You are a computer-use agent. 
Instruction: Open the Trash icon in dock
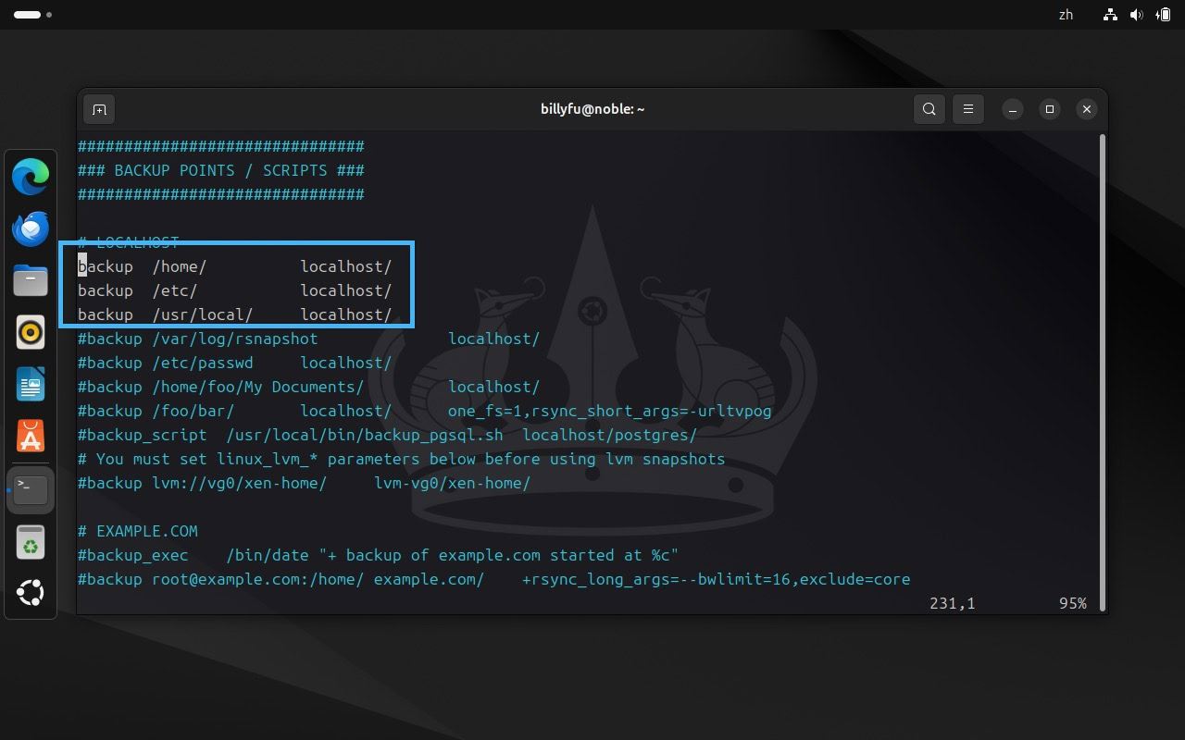[x=31, y=542]
